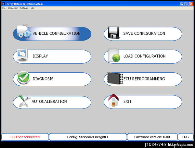Start ECU REPROGRAMMING

143,79
